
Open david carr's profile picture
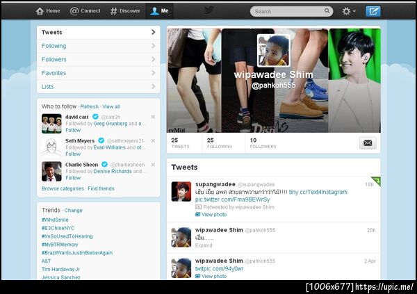point(51,124)
